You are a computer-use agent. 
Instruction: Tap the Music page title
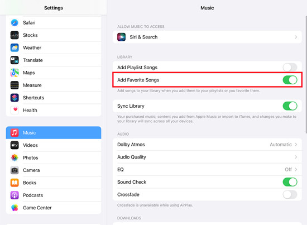[207, 8]
